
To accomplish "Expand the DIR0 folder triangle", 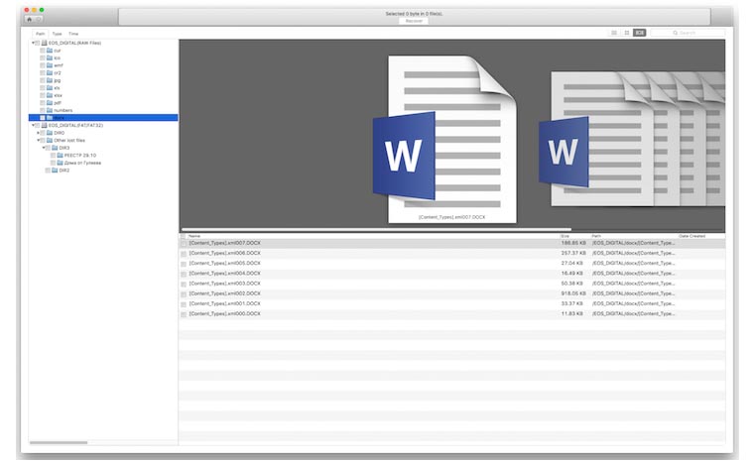I will (39, 133).
